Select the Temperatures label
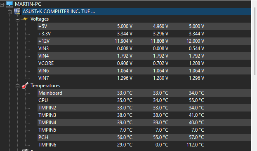The image size is (257, 151). [45, 86]
